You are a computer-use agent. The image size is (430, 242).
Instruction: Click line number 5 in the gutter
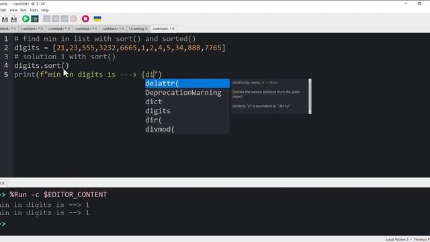tap(6, 75)
